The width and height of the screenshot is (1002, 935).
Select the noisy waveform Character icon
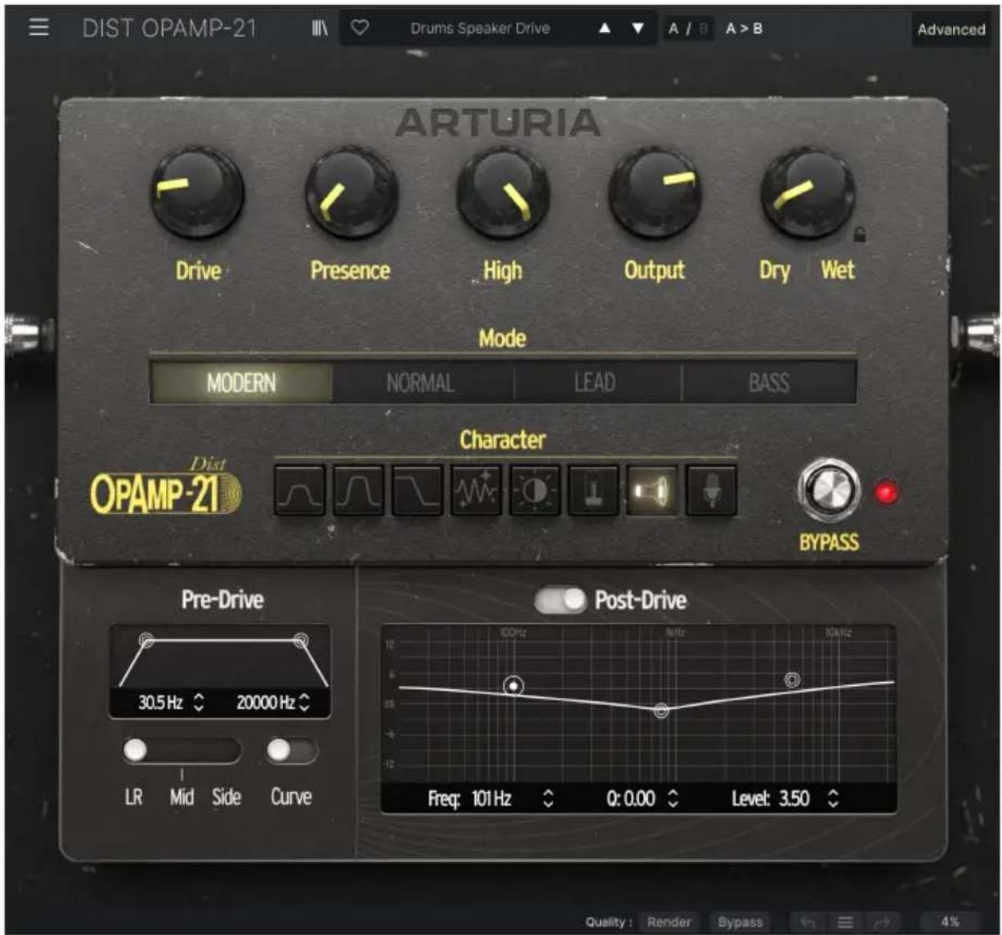pyautogui.click(x=476, y=491)
